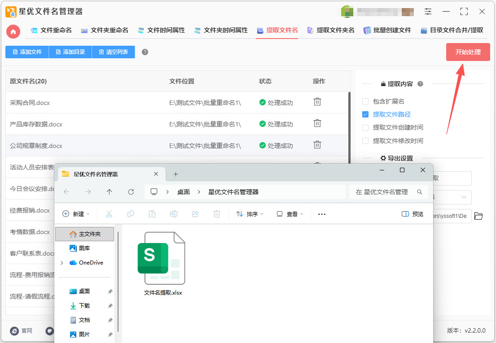
Task: Expand chevron after 桌面 in breadcrumb
Action: coord(199,192)
